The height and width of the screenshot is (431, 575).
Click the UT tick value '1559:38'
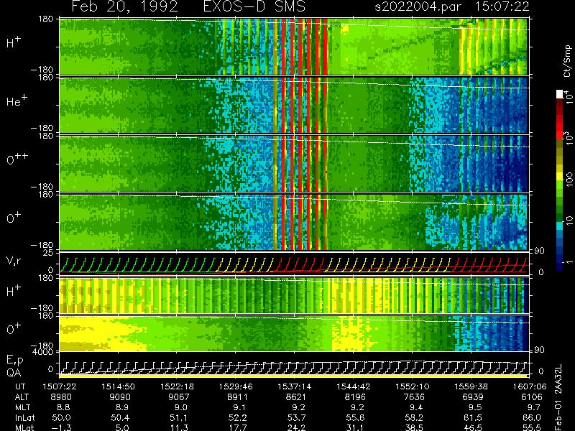point(471,386)
